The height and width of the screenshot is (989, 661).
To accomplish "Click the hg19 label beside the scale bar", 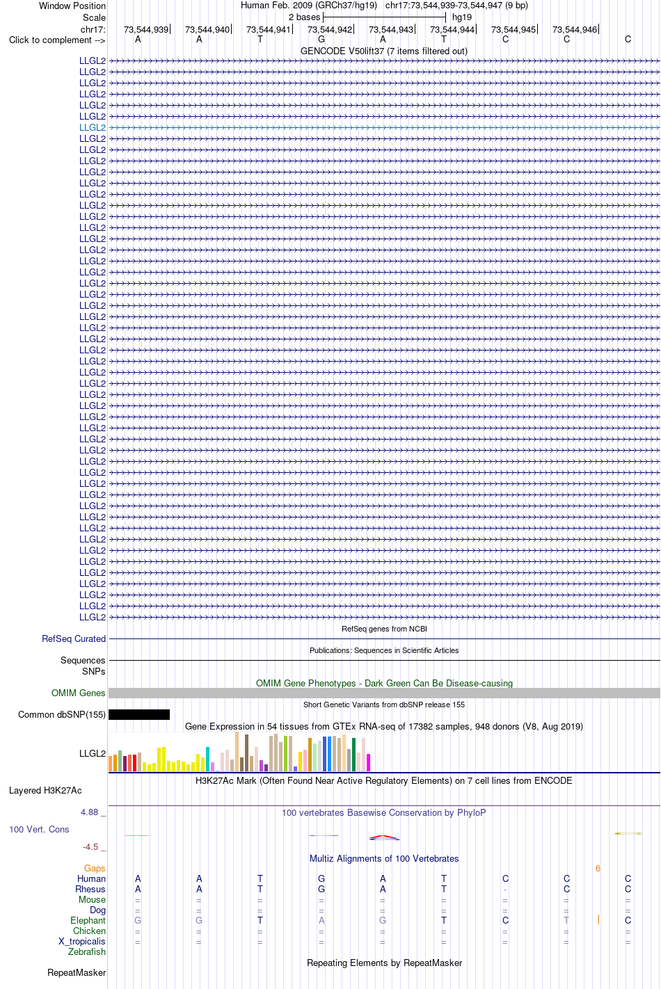I will pos(462,17).
